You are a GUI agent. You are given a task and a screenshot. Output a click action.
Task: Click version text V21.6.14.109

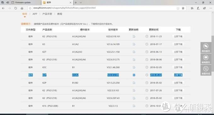pos(113,44)
